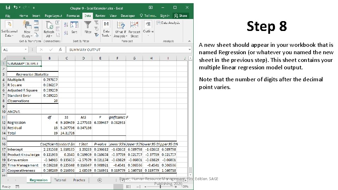Sort ascending A to Z icon
The width and height of the screenshot is (338, 190).
(x=66, y=25)
